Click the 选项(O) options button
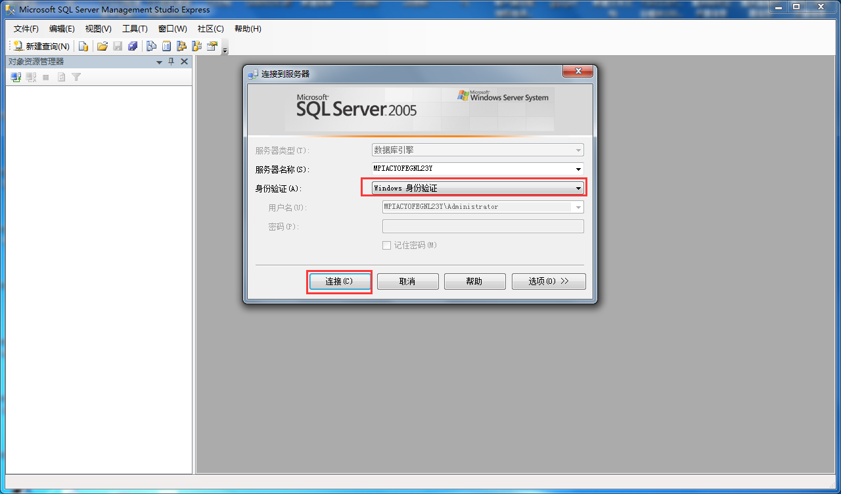The width and height of the screenshot is (841, 494). pyautogui.click(x=549, y=281)
